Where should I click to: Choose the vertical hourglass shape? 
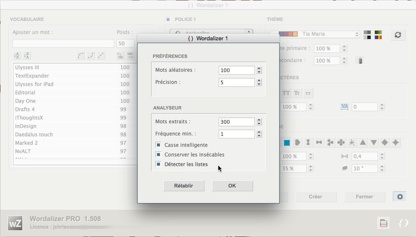pyautogui.click(x=308, y=143)
